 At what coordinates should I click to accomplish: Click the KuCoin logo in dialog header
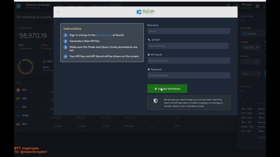(x=146, y=12)
